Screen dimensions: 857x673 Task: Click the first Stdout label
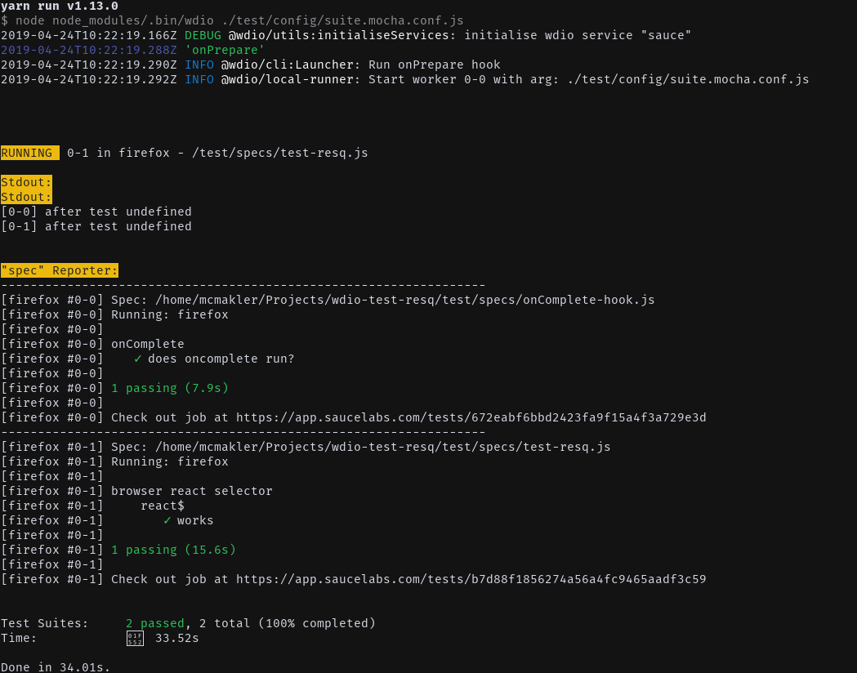(25, 182)
